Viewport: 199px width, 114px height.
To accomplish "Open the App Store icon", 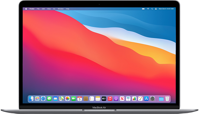I will 146,99.
